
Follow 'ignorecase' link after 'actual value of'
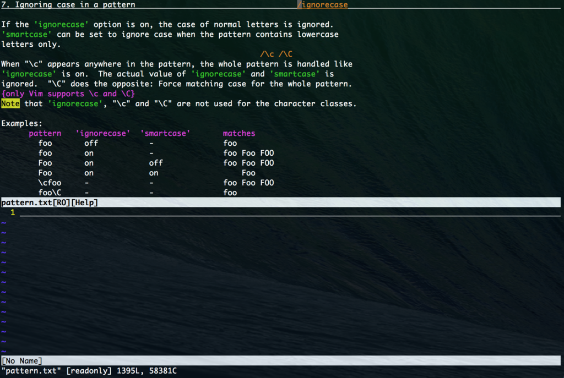point(218,74)
